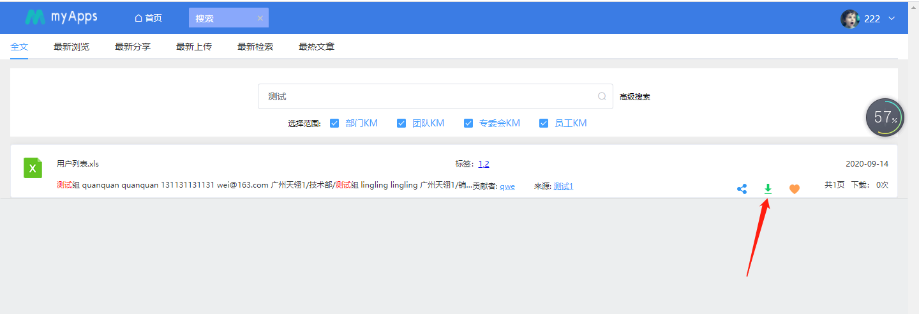919x314 pixels.
Task: Uncheck the 专委会KM checkbox
Action: coord(468,123)
